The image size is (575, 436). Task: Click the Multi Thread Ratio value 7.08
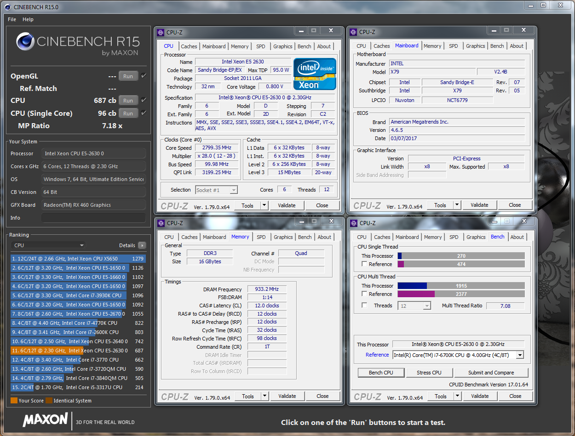(x=505, y=306)
